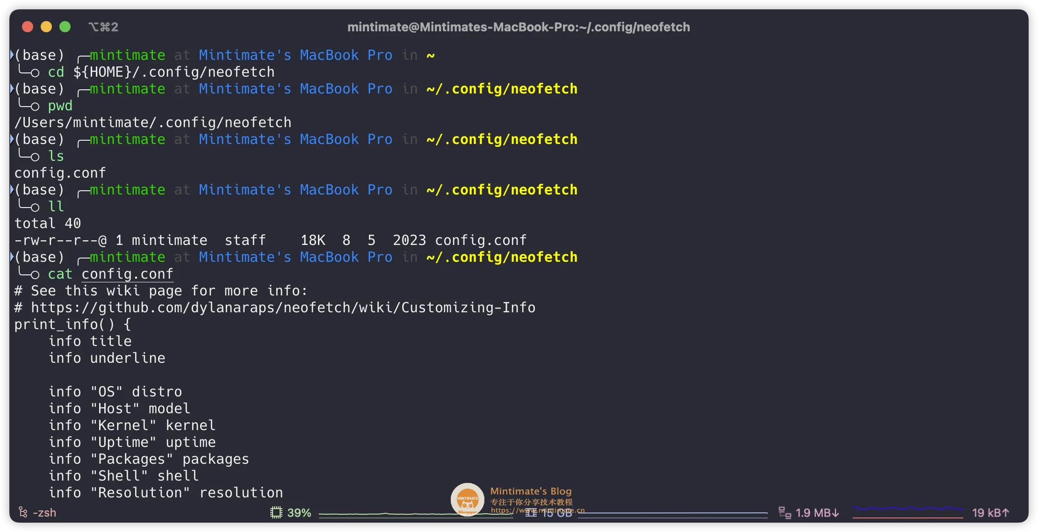This screenshot has width=1038, height=532.
Task: Click the prompt mark triangle on the pwd command prompt
Action: point(12,88)
